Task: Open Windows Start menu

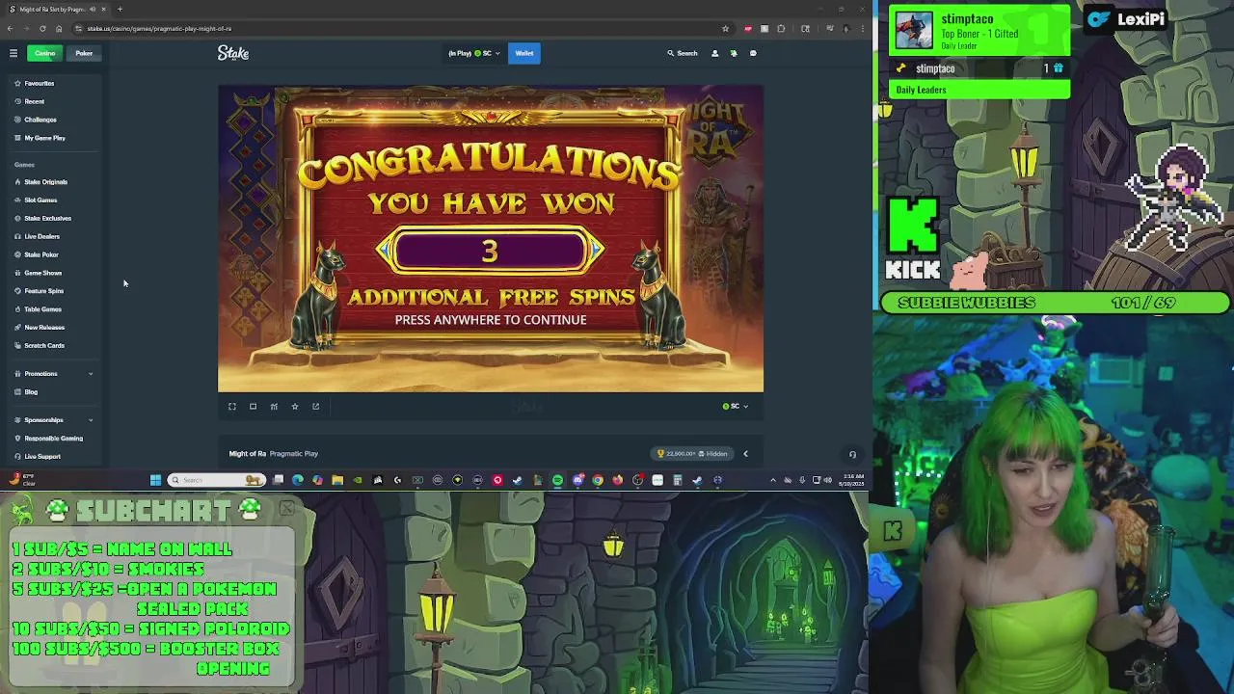Action: [x=155, y=480]
